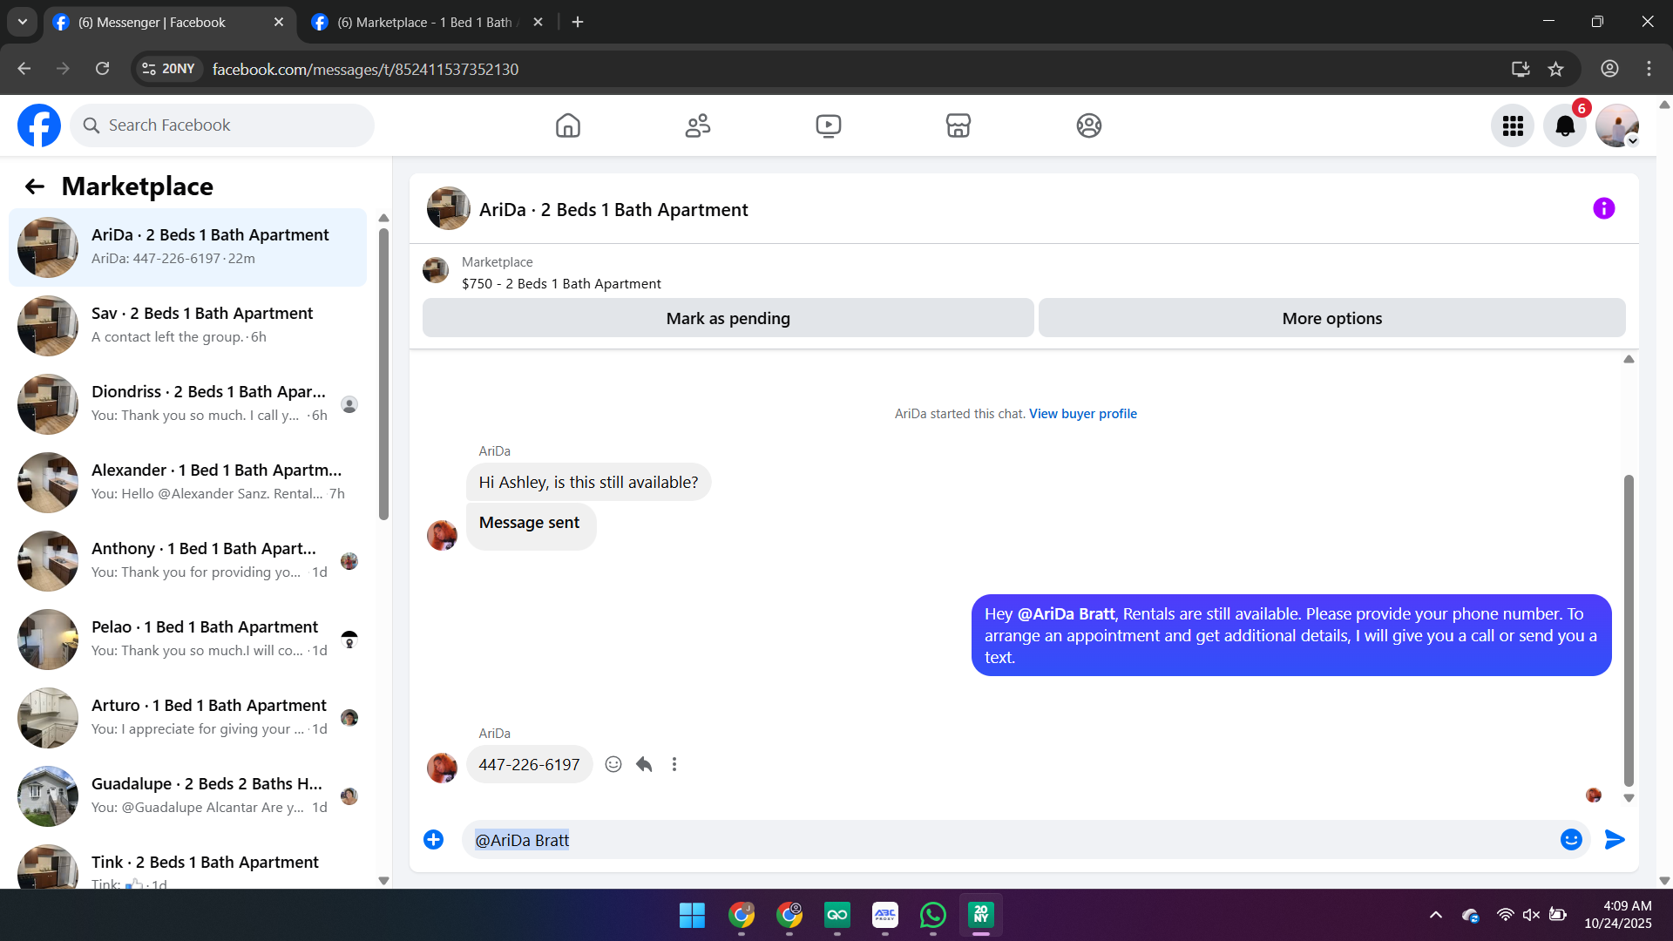The image size is (1673, 941).
Task: Open the plus attachment menu in composer
Action: (433, 839)
